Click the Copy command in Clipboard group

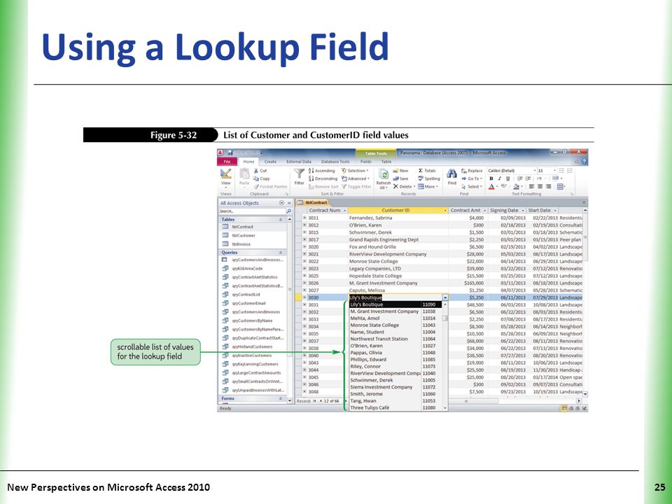coord(261,178)
